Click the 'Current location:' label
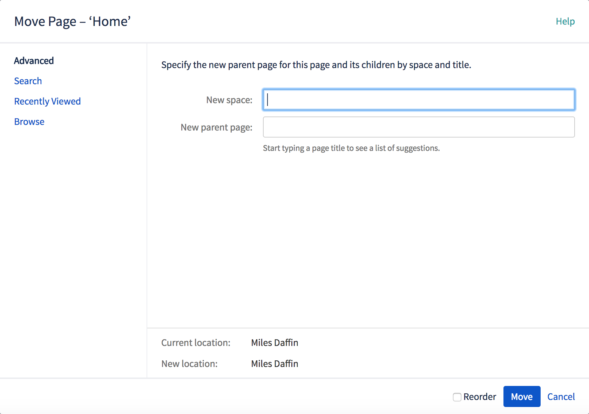589x414 pixels. [x=196, y=343]
